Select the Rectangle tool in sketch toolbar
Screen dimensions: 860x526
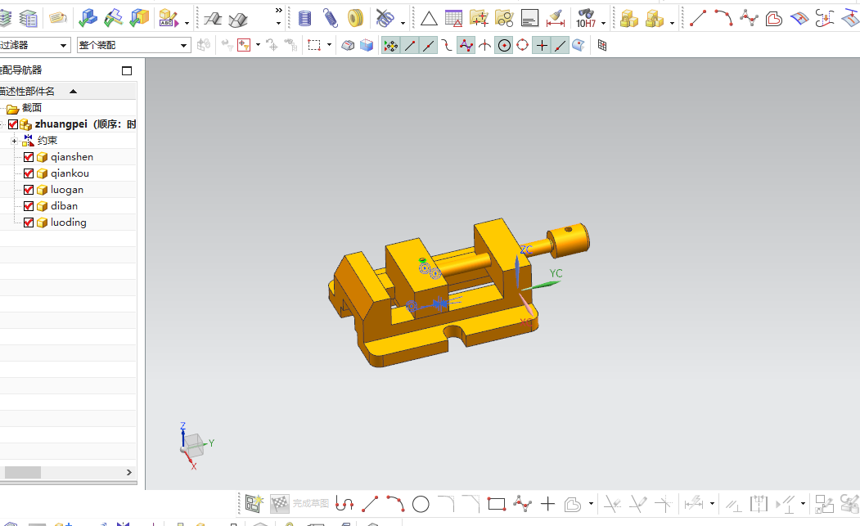(497, 504)
